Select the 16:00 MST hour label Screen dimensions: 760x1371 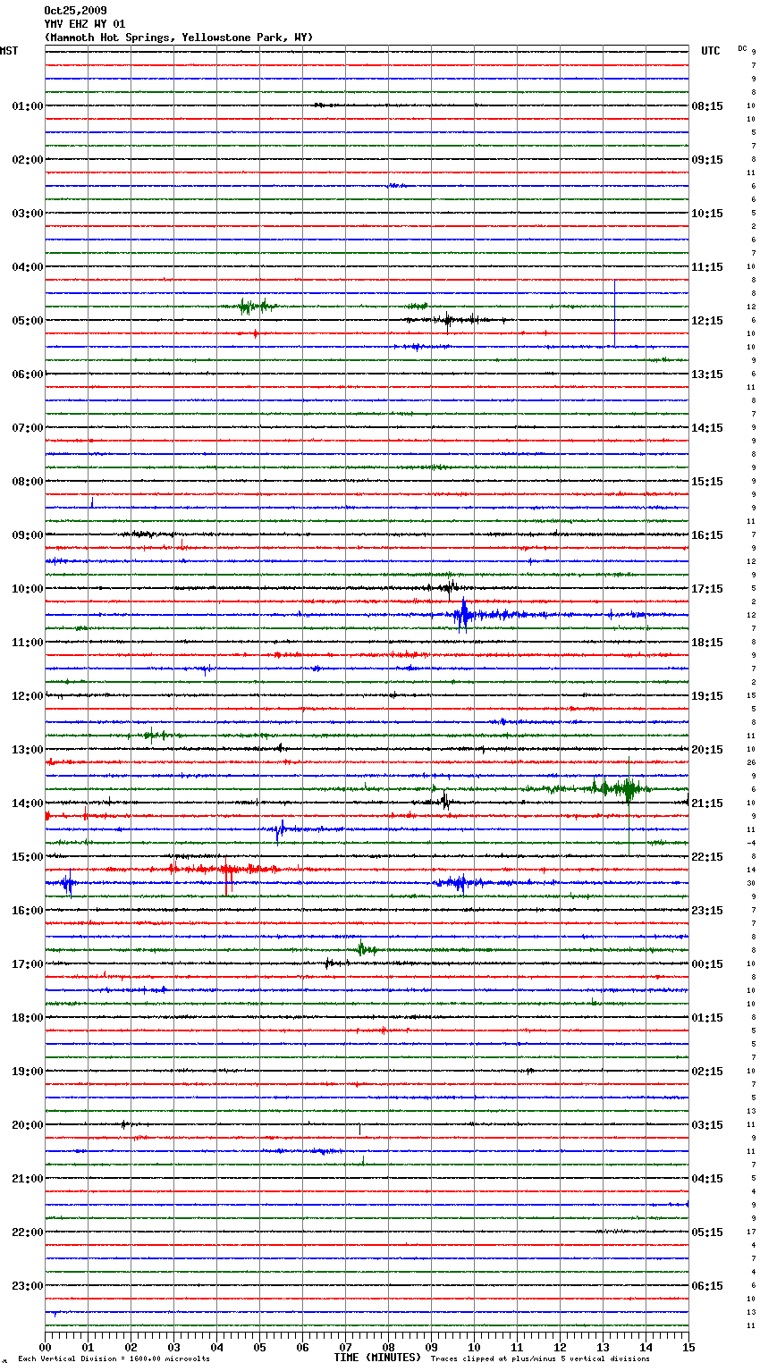pyautogui.click(x=28, y=911)
